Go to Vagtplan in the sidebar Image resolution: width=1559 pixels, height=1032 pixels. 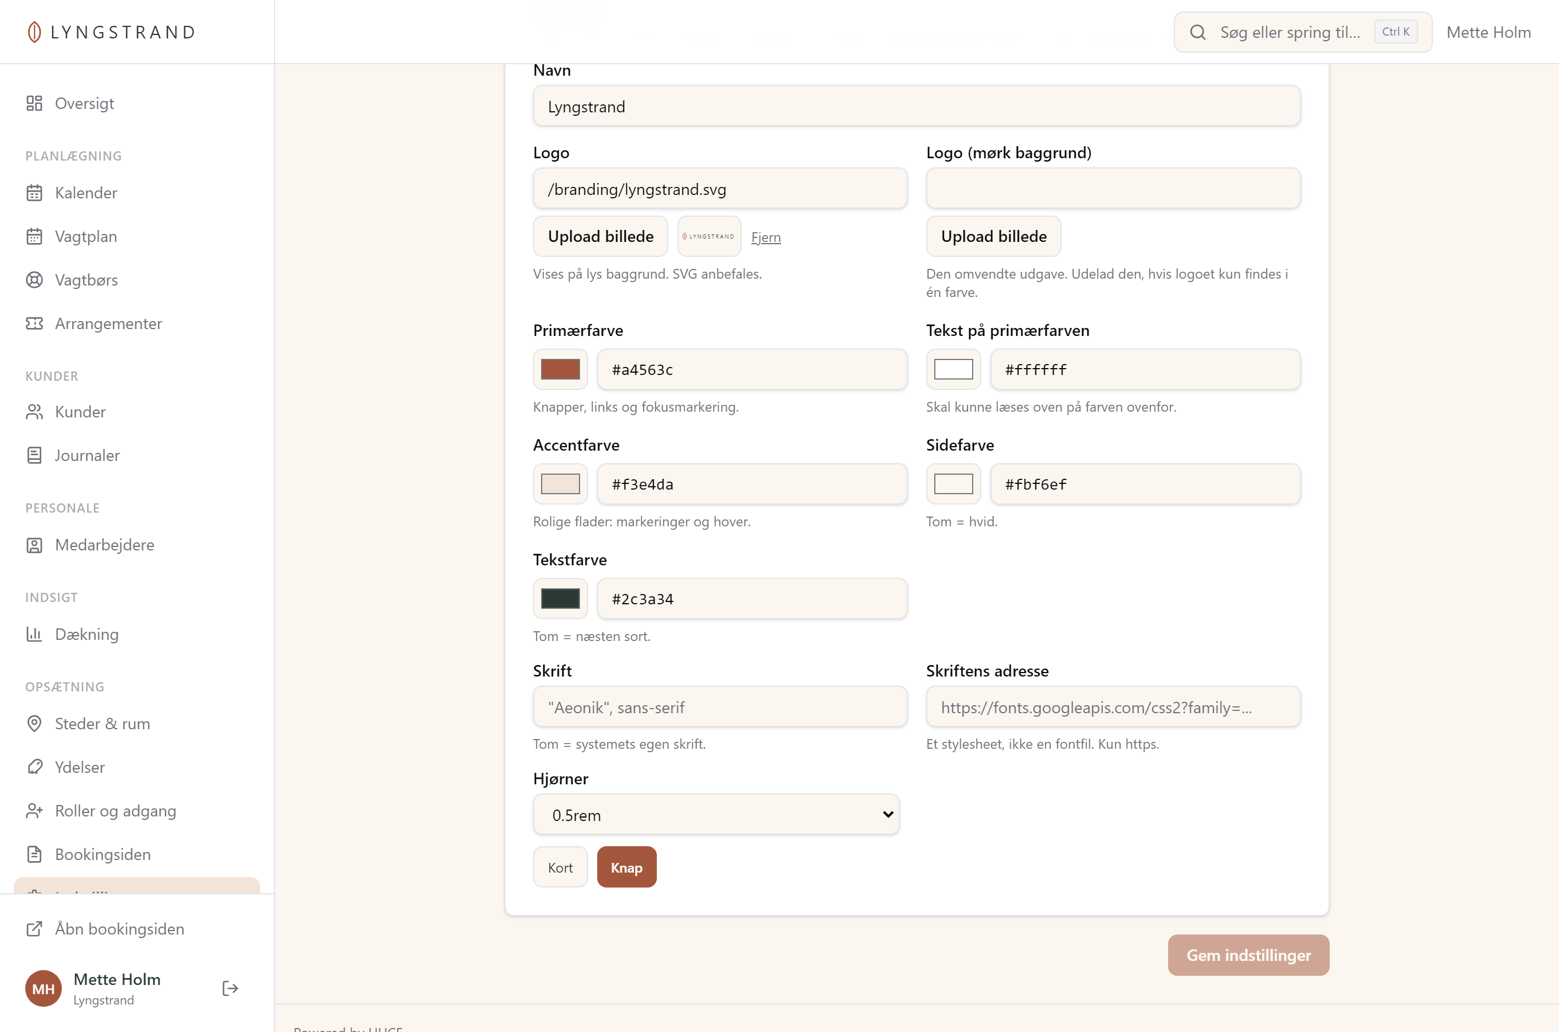click(137, 236)
